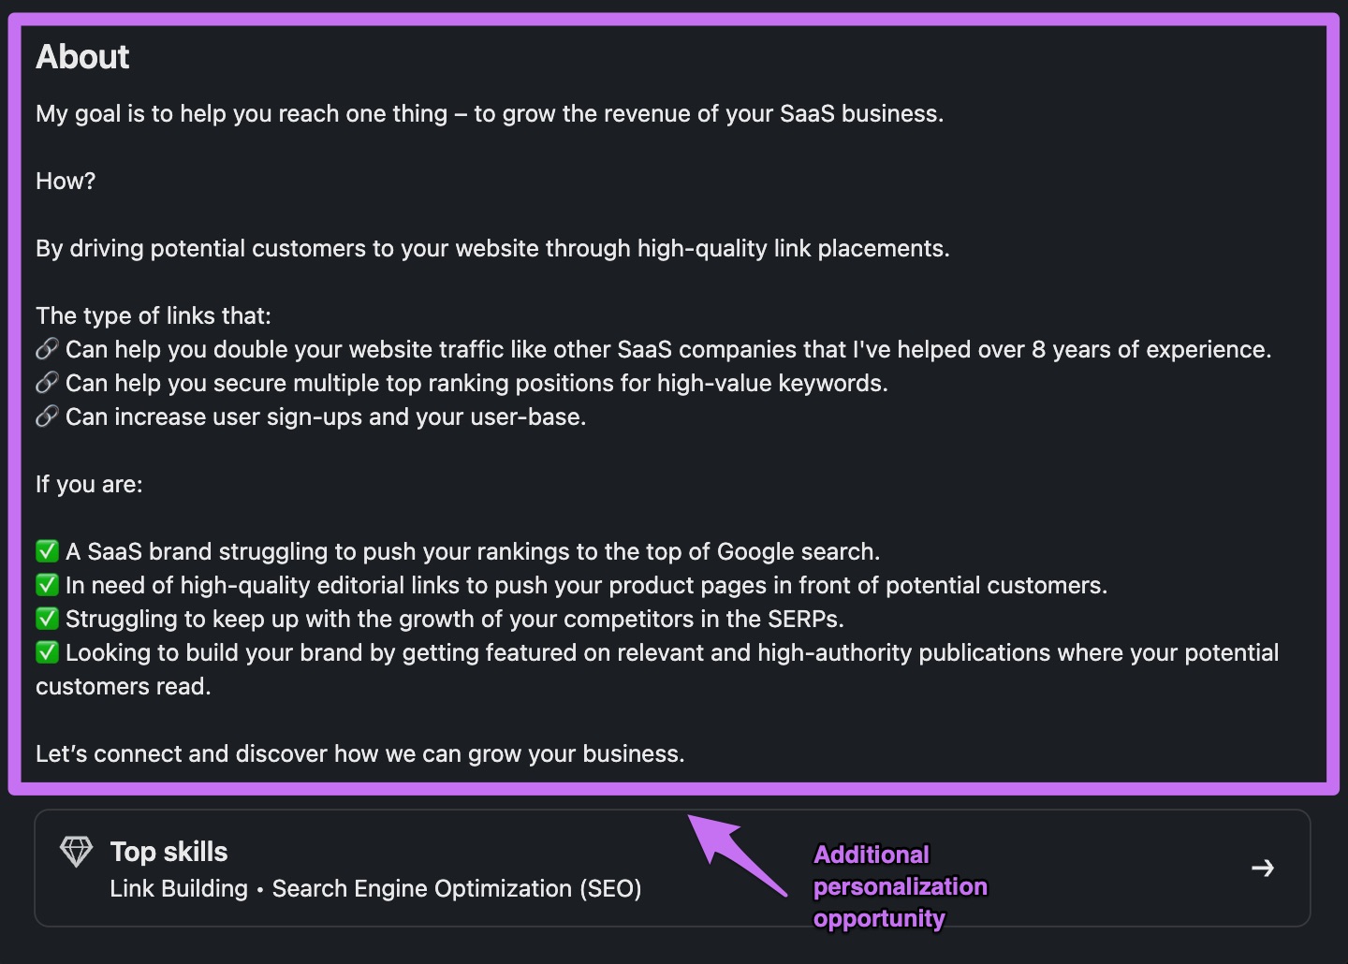
Task: Toggle the checkmark on the product pages bullet
Action: 47,585
